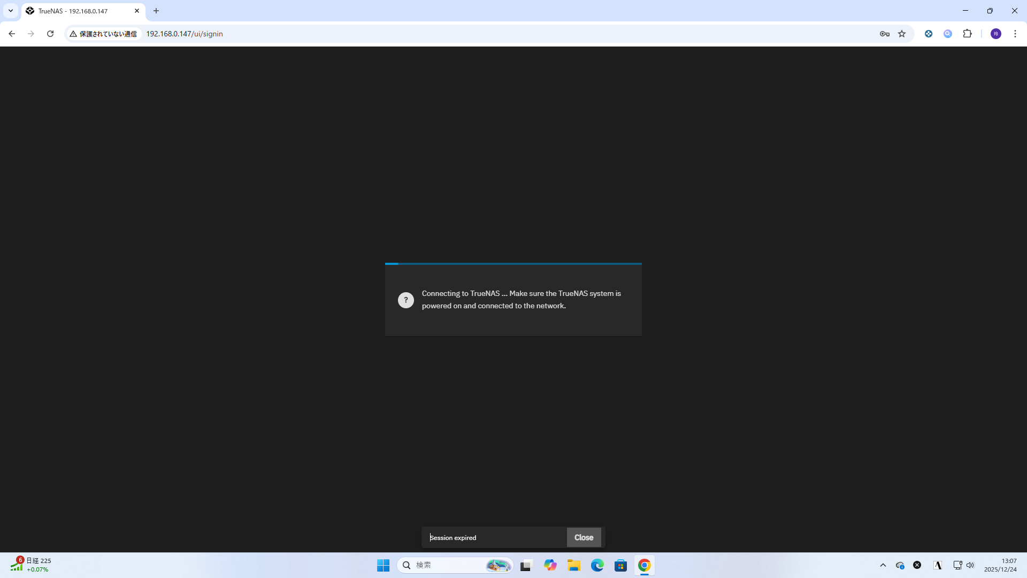Viewport: 1027px width, 578px height.
Task: Open the saved passwords key icon
Action: coord(884,34)
